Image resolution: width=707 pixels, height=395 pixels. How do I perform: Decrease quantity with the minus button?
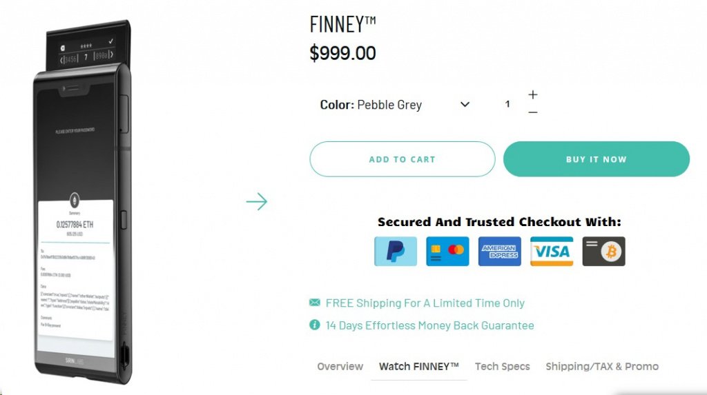(x=532, y=112)
